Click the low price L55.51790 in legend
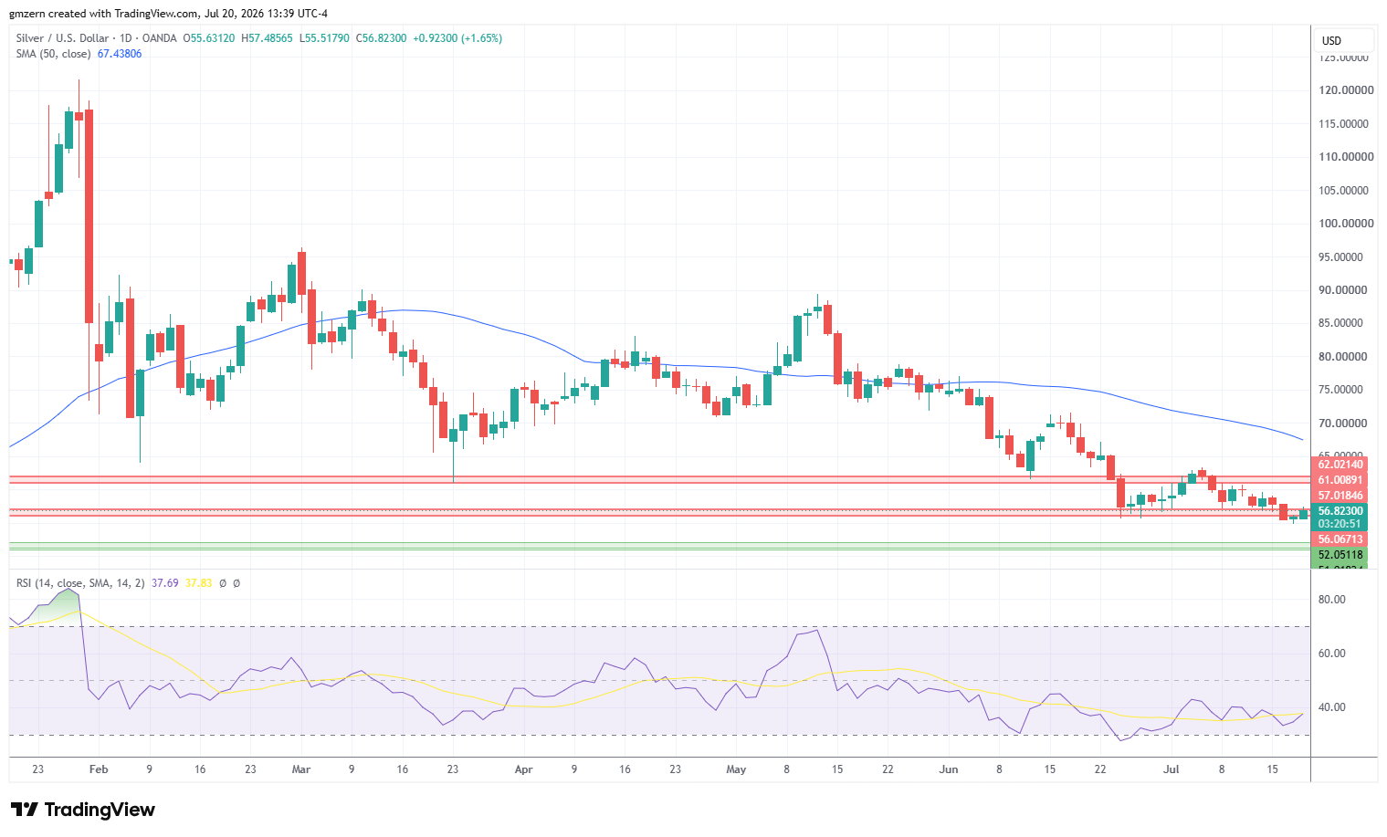 point(325,38)
